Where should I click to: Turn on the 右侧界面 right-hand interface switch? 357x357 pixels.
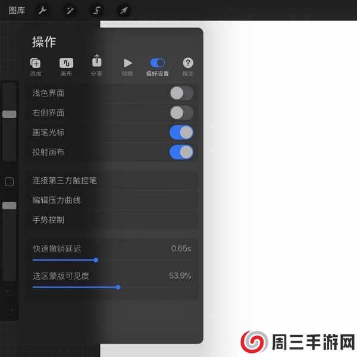pyautogui.click(x=181, y=112)
